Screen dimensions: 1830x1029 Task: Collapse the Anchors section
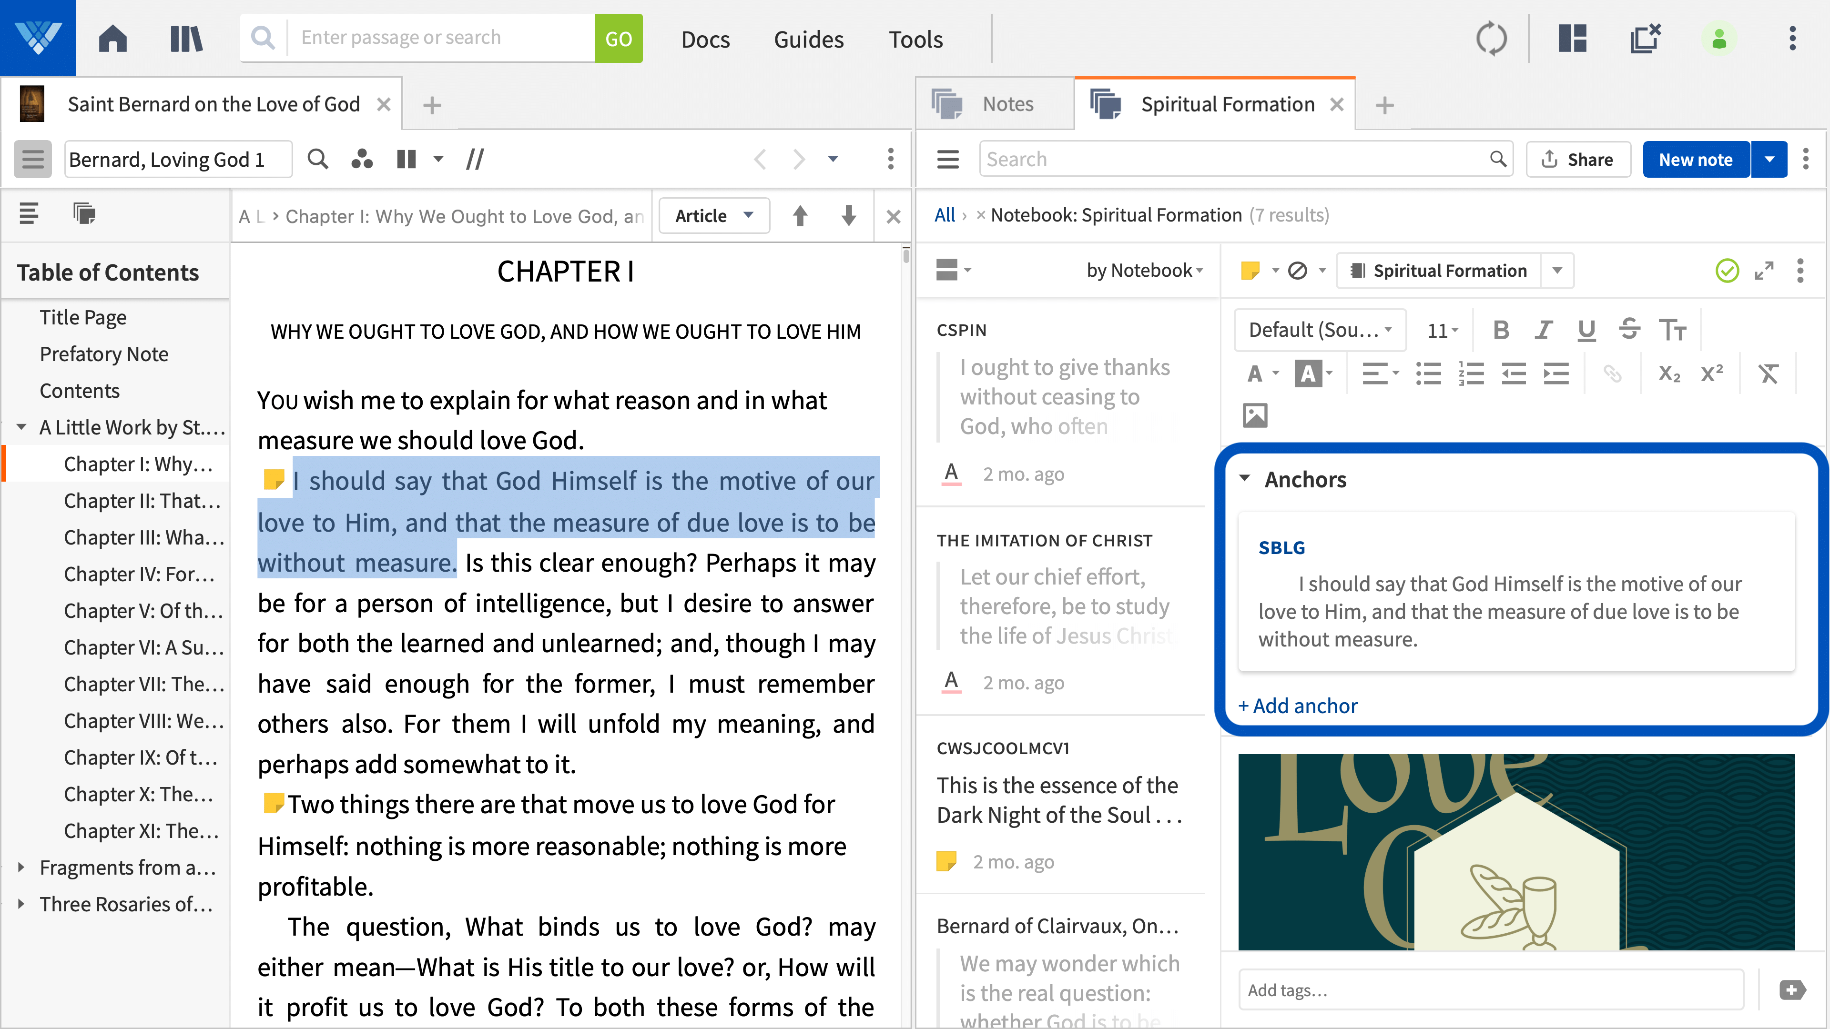click(x=1245, y=479)
